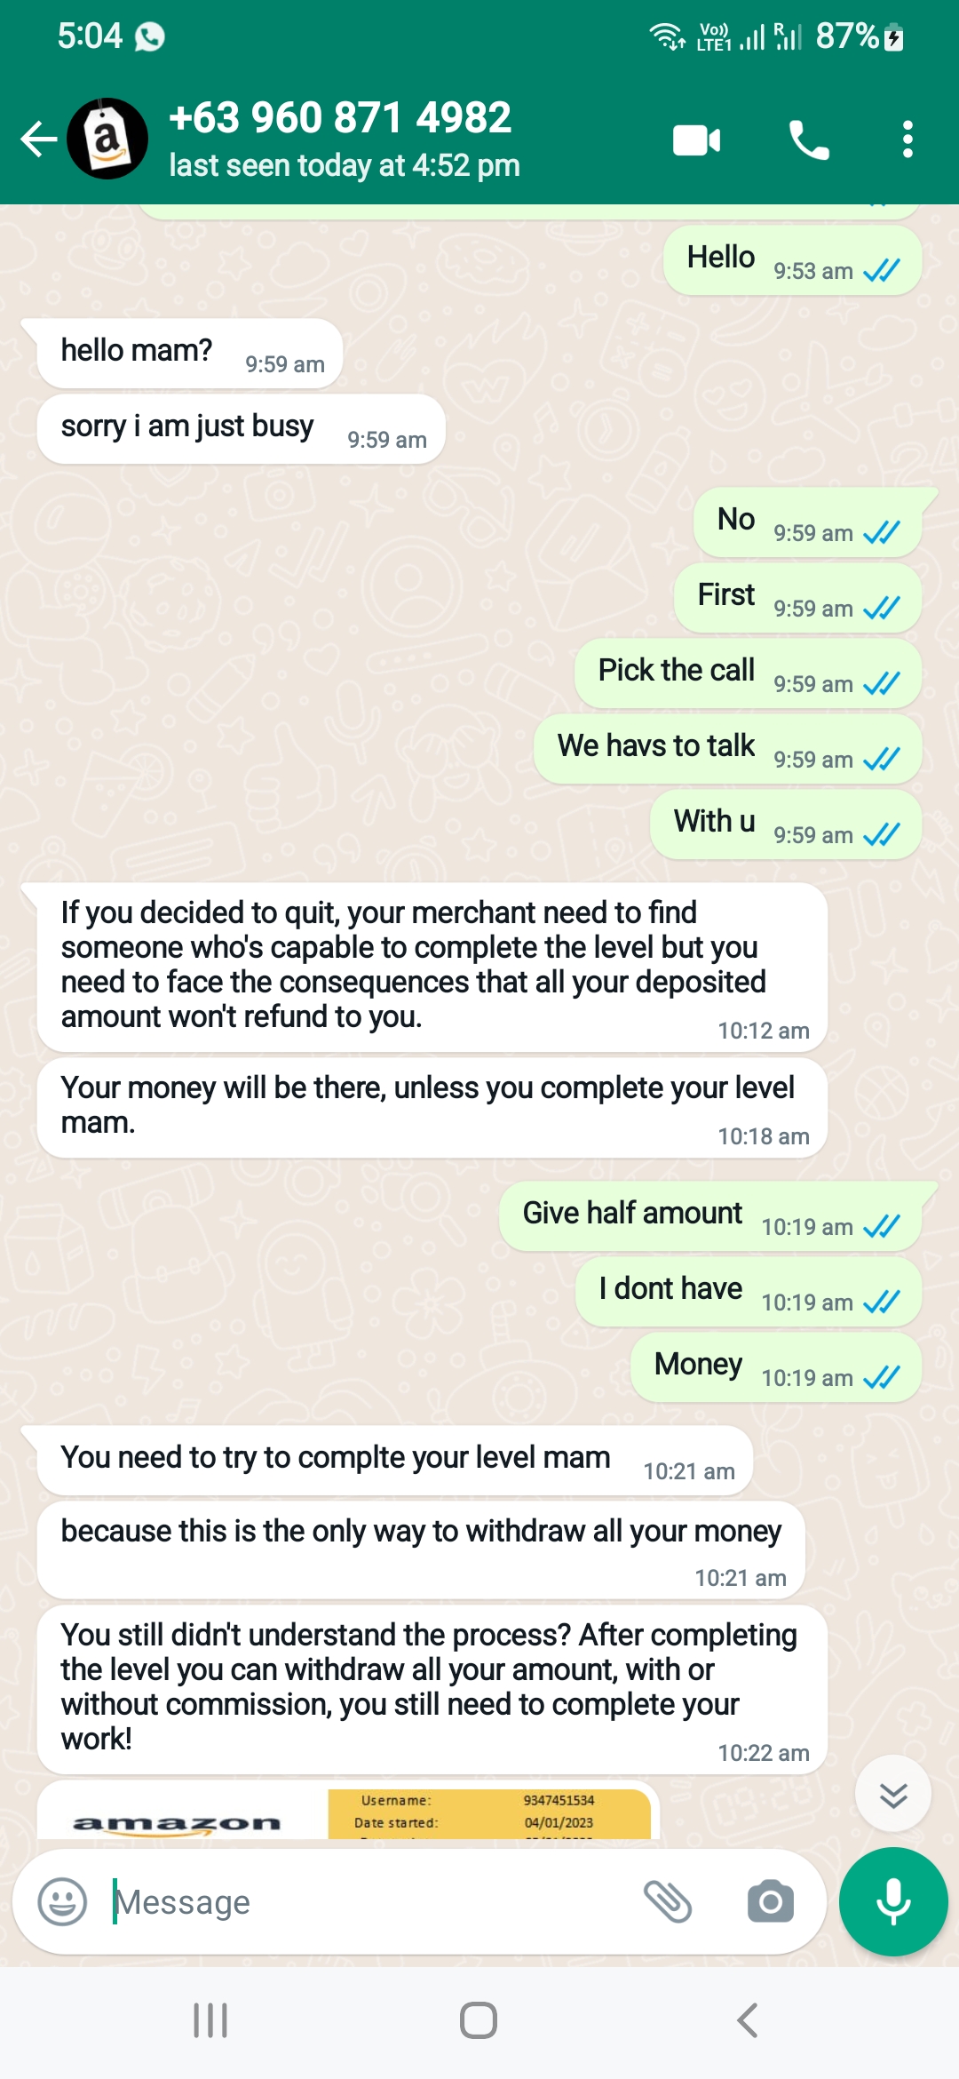Tap the Android recent apps button
The width and height of the screenshot is (959, 2079).
(210, 2020)
